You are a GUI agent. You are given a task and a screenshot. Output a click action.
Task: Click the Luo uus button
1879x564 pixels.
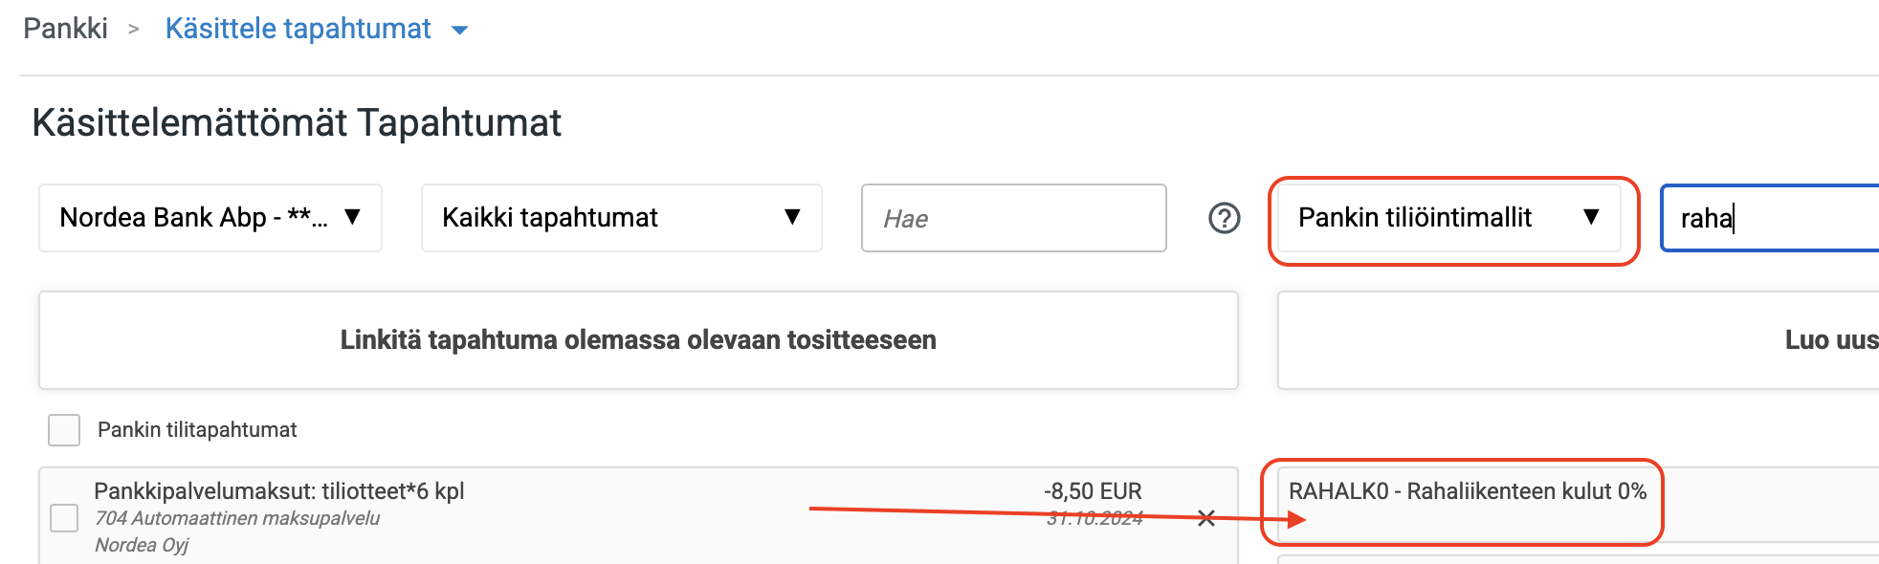pyautogui.click(x=1829, y=340)
